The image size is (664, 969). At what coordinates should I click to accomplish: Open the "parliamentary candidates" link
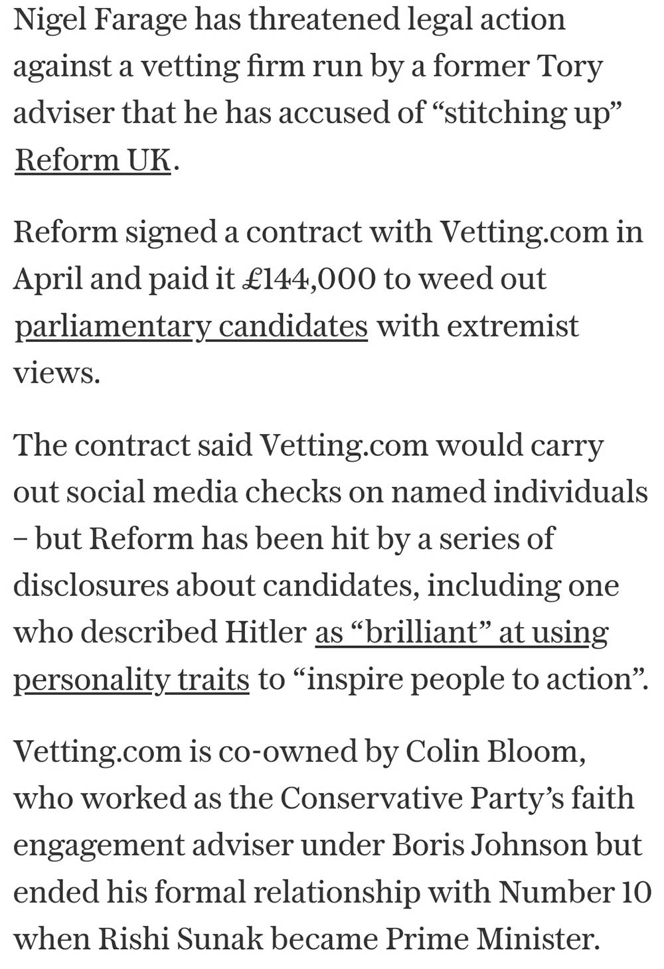191,326
